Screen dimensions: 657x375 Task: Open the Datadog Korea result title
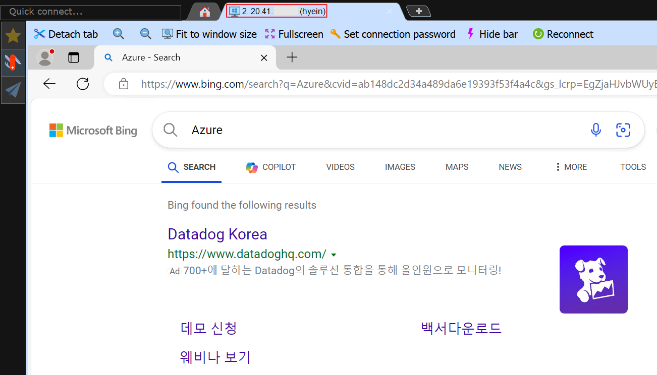pos(217,234)
